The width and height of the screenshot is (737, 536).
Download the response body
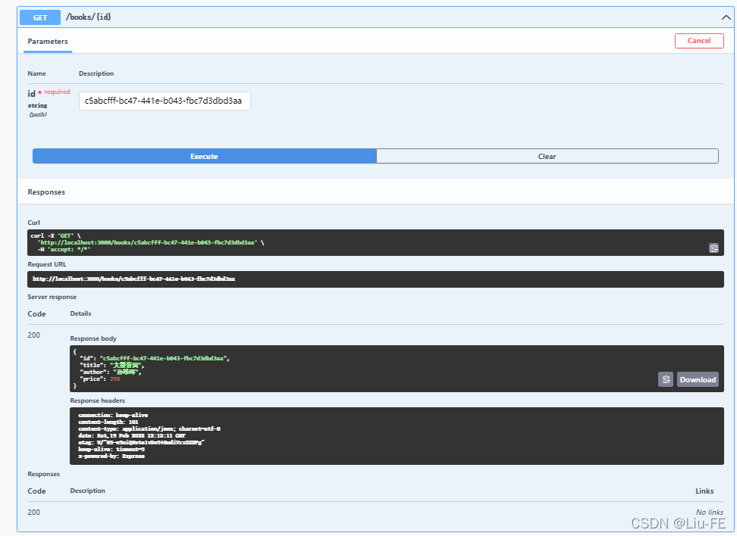click(x=698, y=379)
